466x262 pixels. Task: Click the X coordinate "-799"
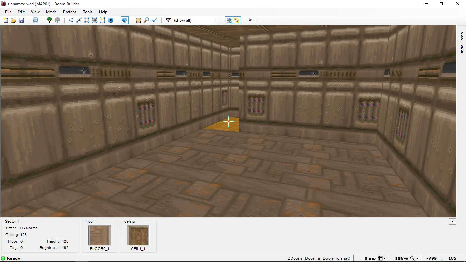432,258
